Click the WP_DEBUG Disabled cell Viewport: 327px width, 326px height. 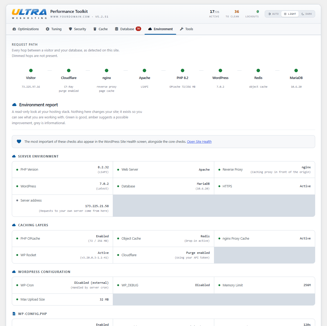pos(163,285)
